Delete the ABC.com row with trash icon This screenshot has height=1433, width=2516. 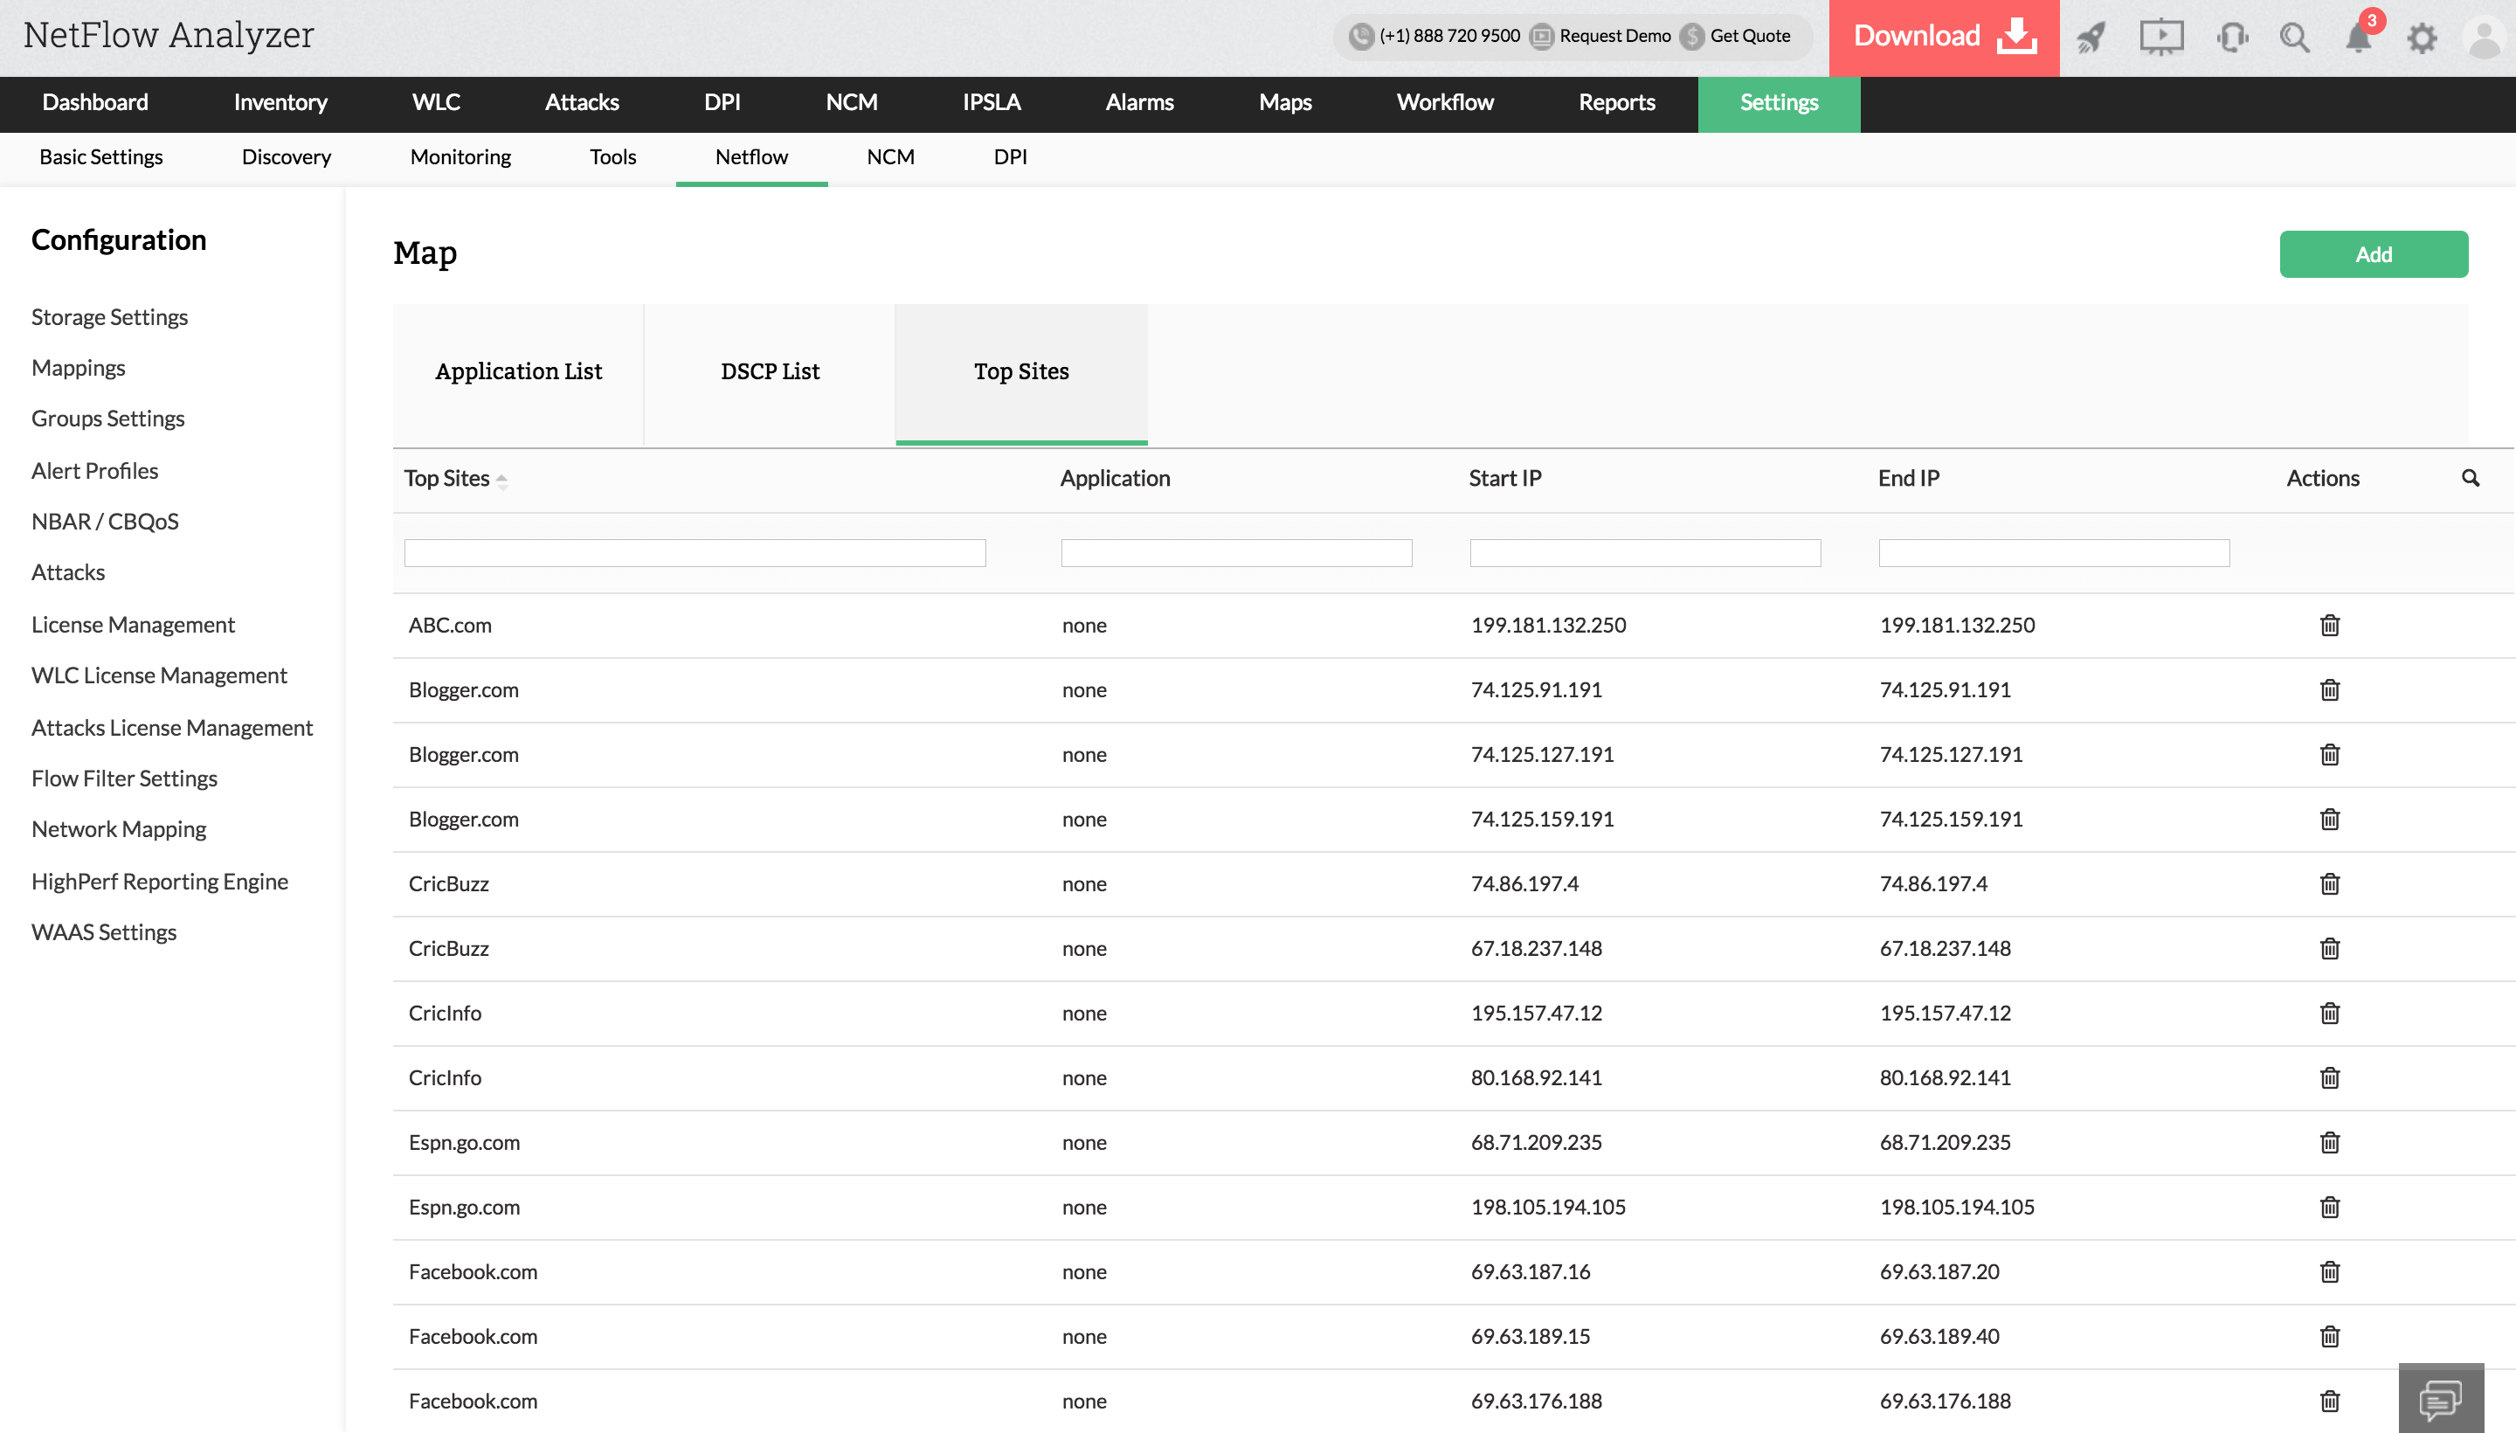[x=2329, y=625]
